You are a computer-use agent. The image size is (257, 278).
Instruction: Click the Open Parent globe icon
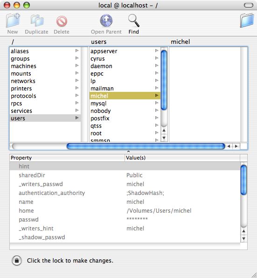(x=106, y=21)
